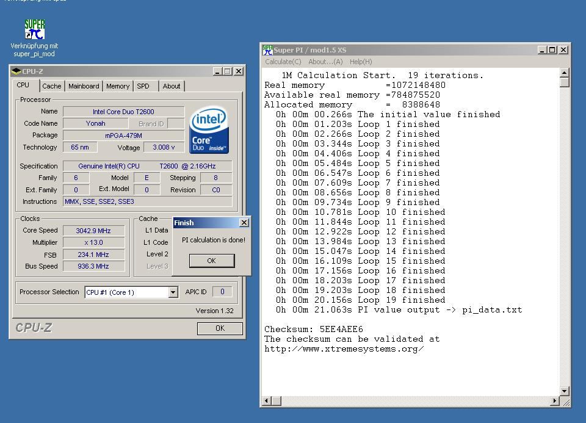Open the Help(H) menu in Super PI
586x423 pixels.
click(361, 62)
